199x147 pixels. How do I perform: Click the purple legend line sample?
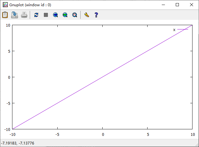point(183,29)
